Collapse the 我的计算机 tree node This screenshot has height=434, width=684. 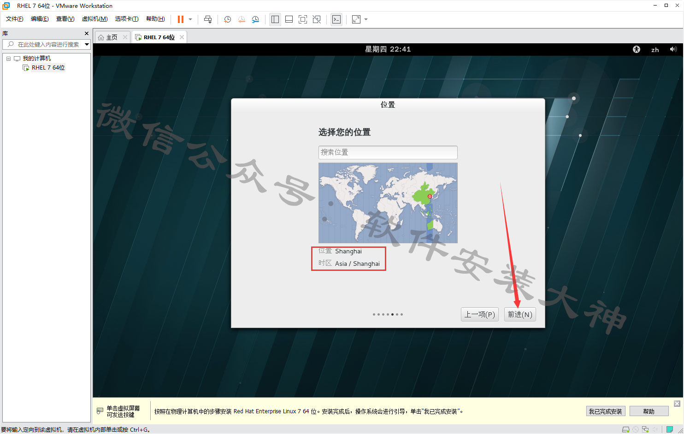[x=8, y=59]
